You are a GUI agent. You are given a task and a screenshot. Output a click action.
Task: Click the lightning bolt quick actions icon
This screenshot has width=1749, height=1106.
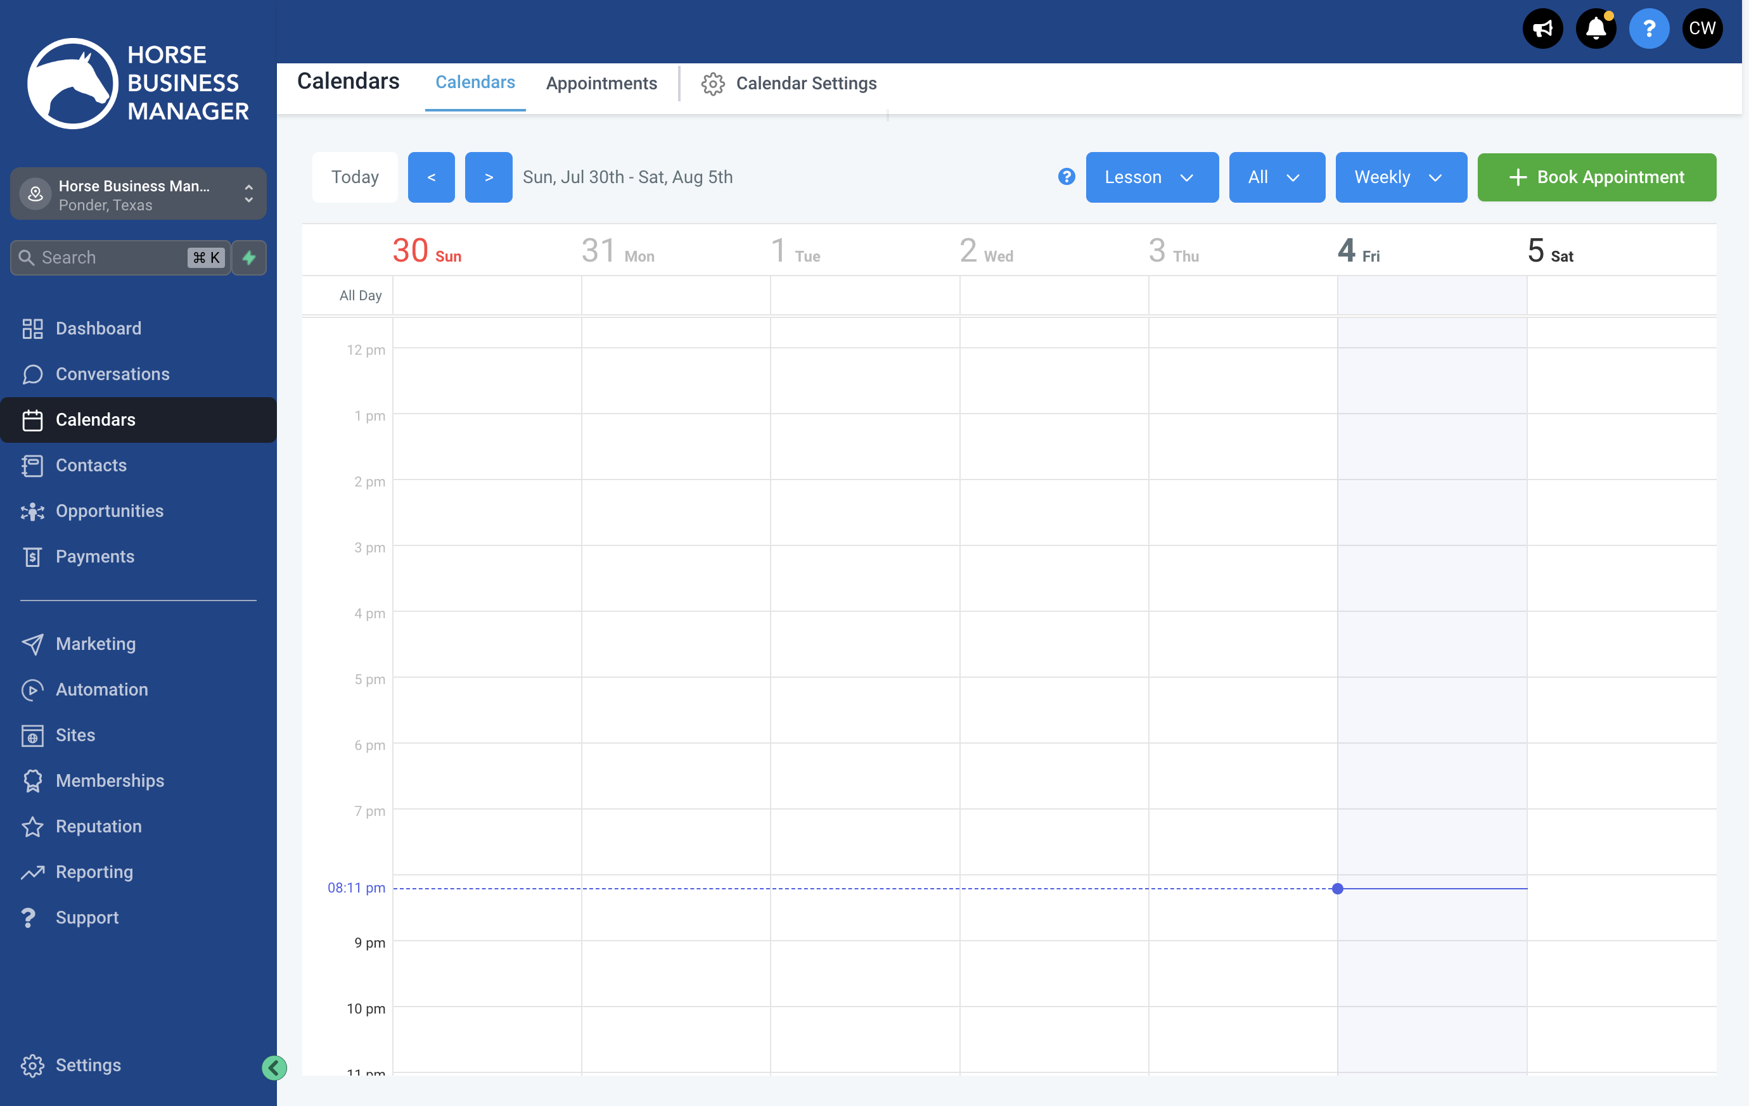pos(249,257)
